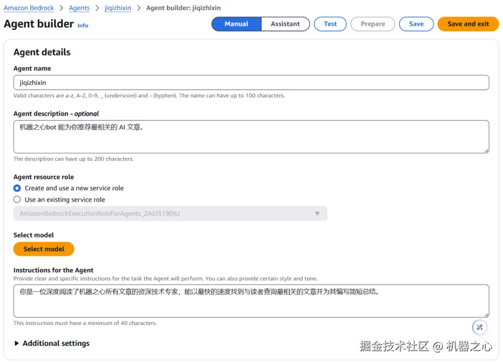Open the AmazonBedrockExecutionRoleForAgents dropdown

170,213
